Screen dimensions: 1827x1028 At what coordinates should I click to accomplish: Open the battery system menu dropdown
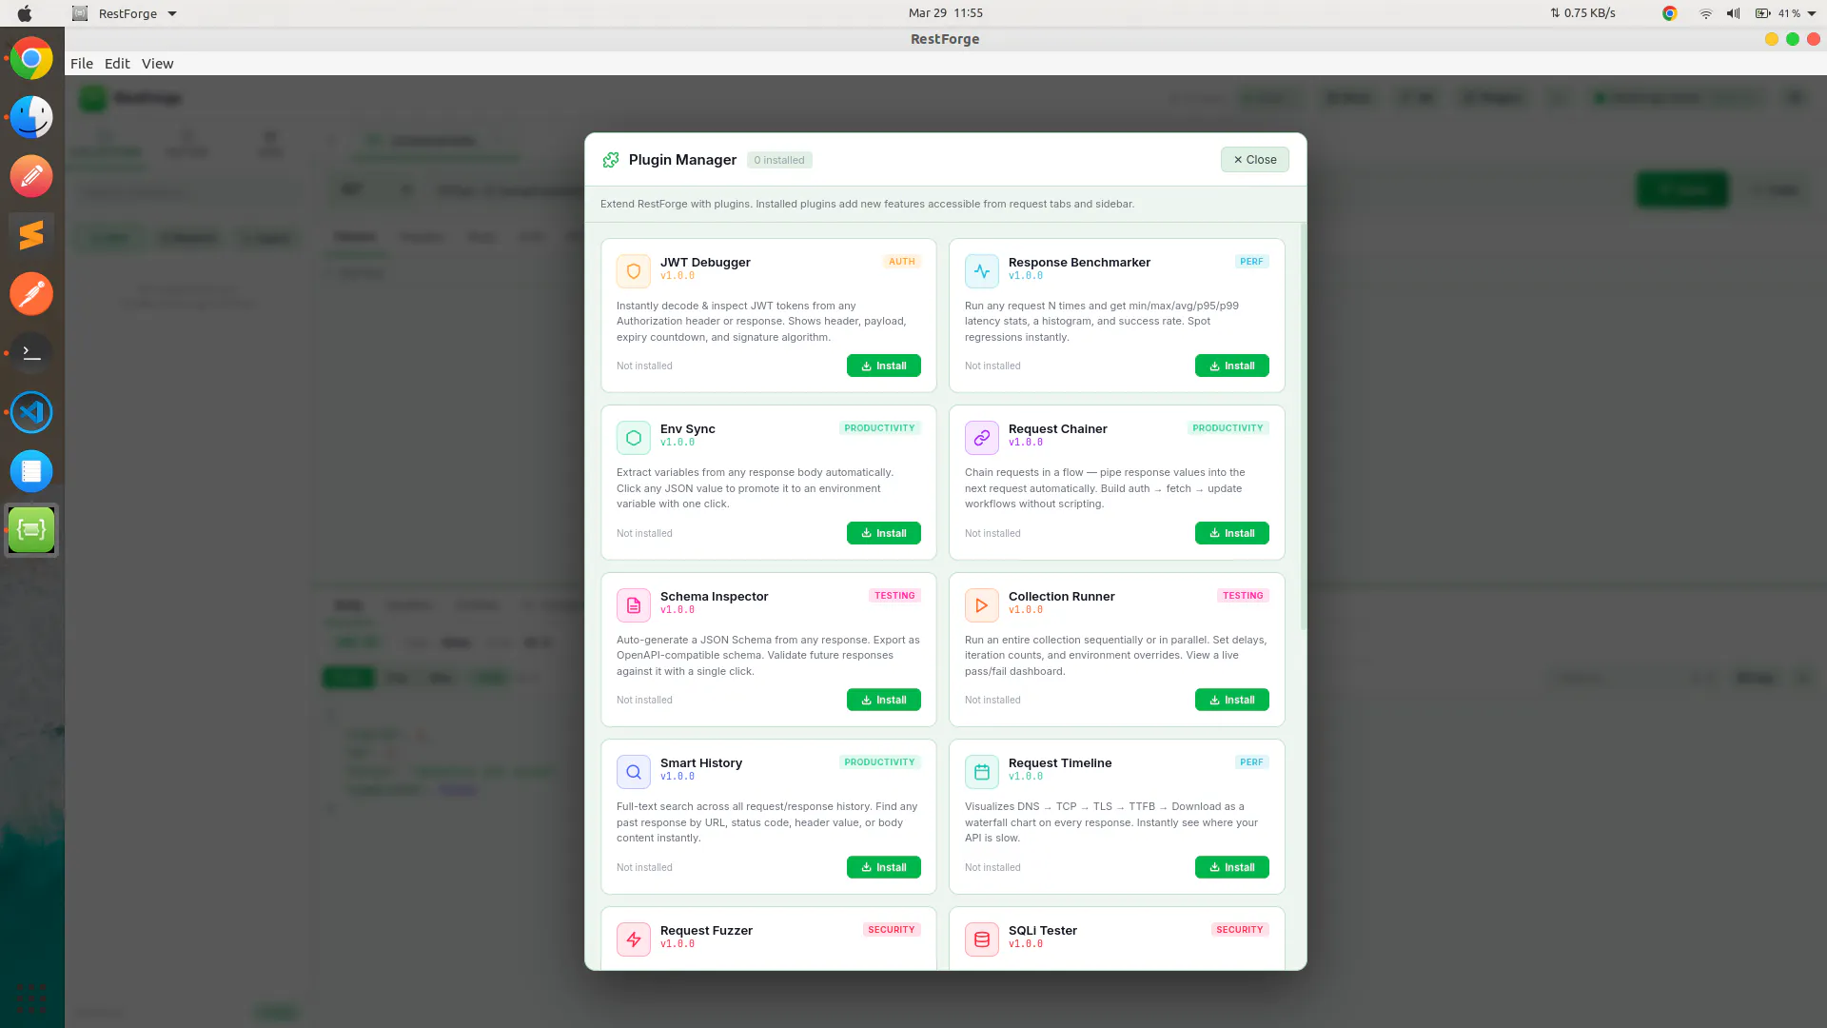[1812, 13]
